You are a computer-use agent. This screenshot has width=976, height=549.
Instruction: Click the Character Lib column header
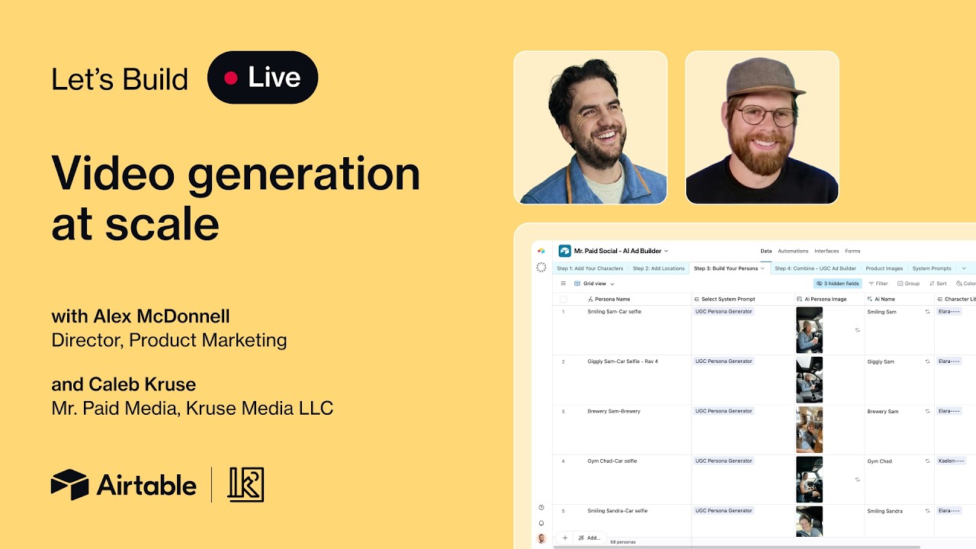coord(955,300)
